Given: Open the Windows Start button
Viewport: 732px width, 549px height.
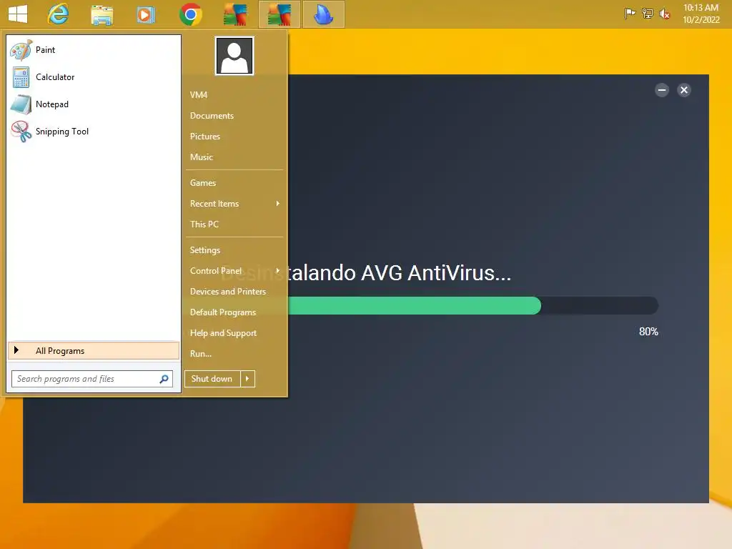Looking at the screenshot, I should pyautogui.click(x=18, y=14).
